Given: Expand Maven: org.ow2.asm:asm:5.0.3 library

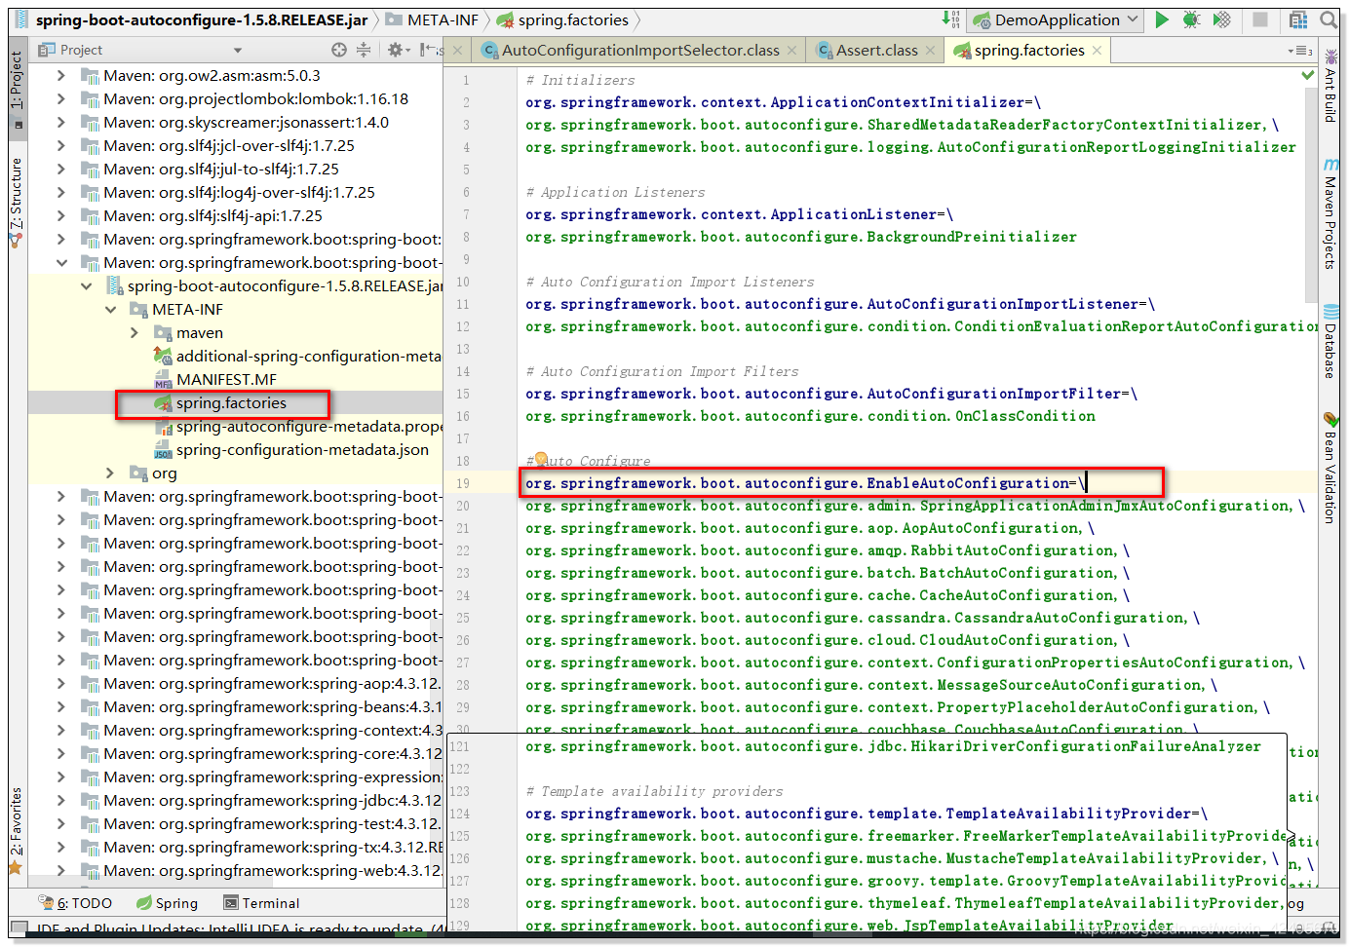Looking at the screenshot, I should pos(61,75).
